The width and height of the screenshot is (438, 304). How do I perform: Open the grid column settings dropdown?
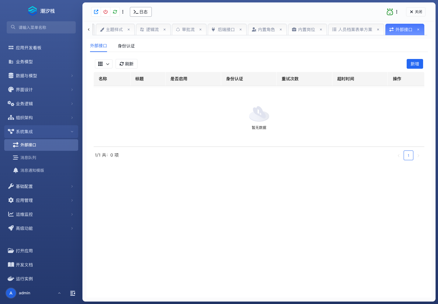104,64
